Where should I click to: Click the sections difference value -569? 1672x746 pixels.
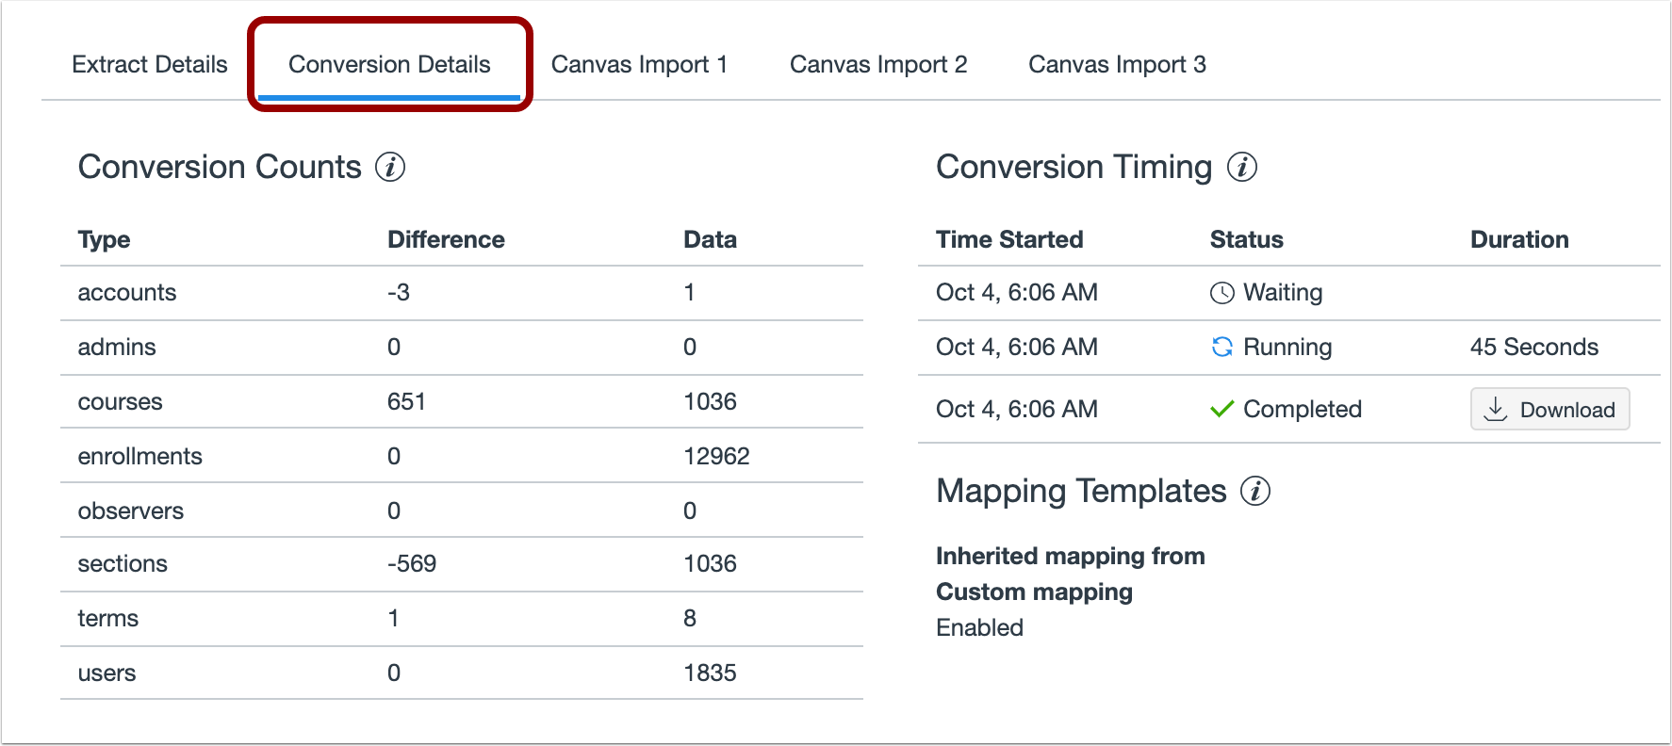[x=412, y=563]
